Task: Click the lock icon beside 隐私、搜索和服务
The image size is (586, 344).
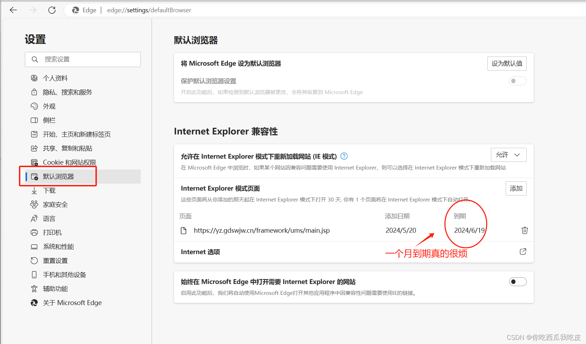Action: coord(34,92)
